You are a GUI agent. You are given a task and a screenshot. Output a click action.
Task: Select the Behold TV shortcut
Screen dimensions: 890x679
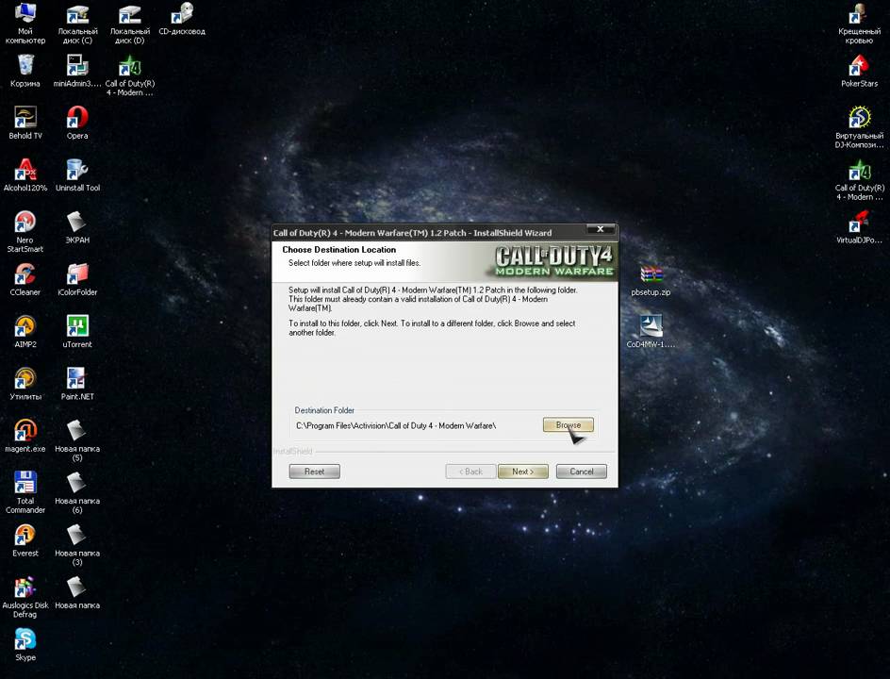click(25, 124)
